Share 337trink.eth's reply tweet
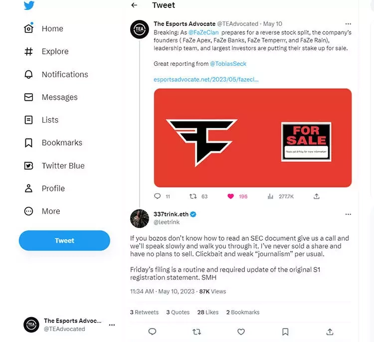The height and width of the screenshot is (342, 374). click(330, 332)
